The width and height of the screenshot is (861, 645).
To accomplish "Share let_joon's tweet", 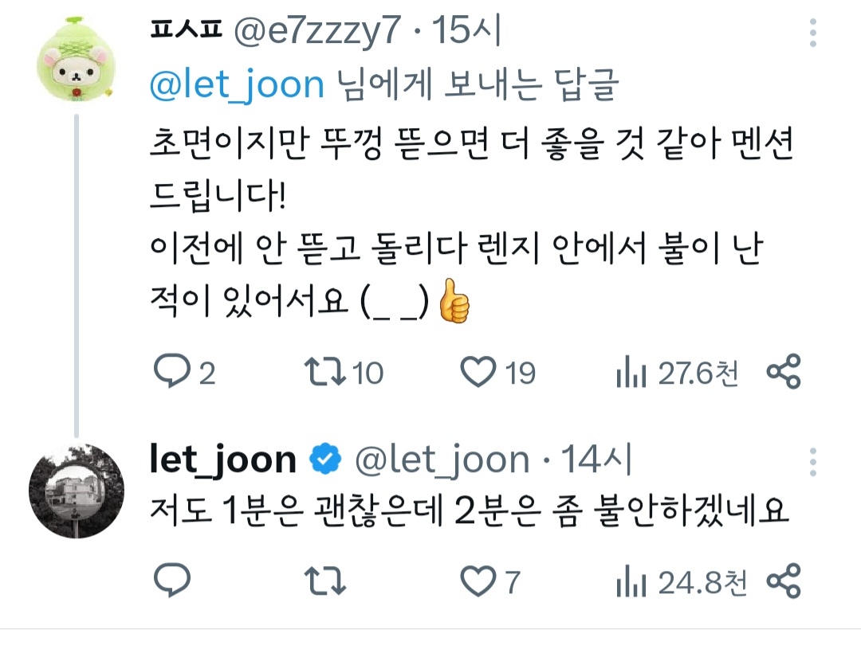I will [784, 580].
